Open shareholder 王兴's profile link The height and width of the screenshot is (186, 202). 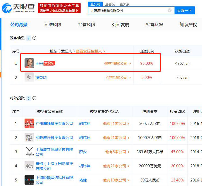pos(39,63)
